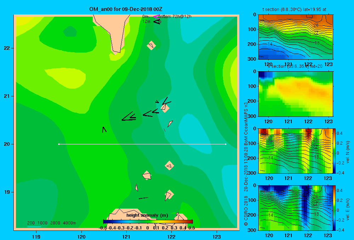Select the left diamond endpoint of white section line

(59, 144)
